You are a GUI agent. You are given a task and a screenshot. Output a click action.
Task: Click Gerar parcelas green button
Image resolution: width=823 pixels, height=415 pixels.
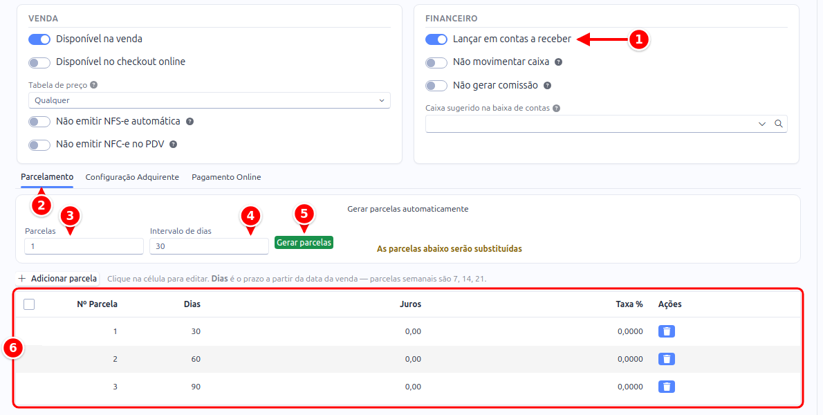coord(304,242)
